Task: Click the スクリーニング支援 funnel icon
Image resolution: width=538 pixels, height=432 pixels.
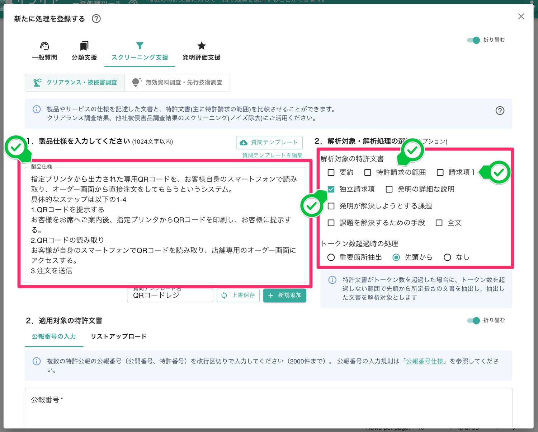Action: coord(140,46)
